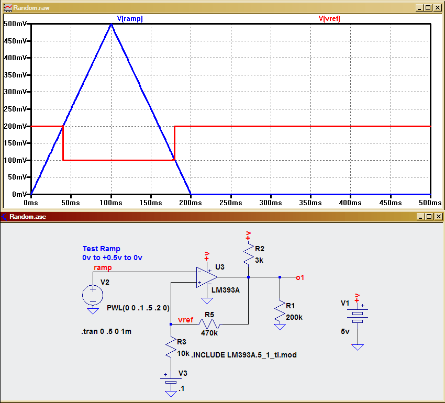Screen dimensions: 445x403
Task: Click the 5v value of V1
Action: point(345,331)
